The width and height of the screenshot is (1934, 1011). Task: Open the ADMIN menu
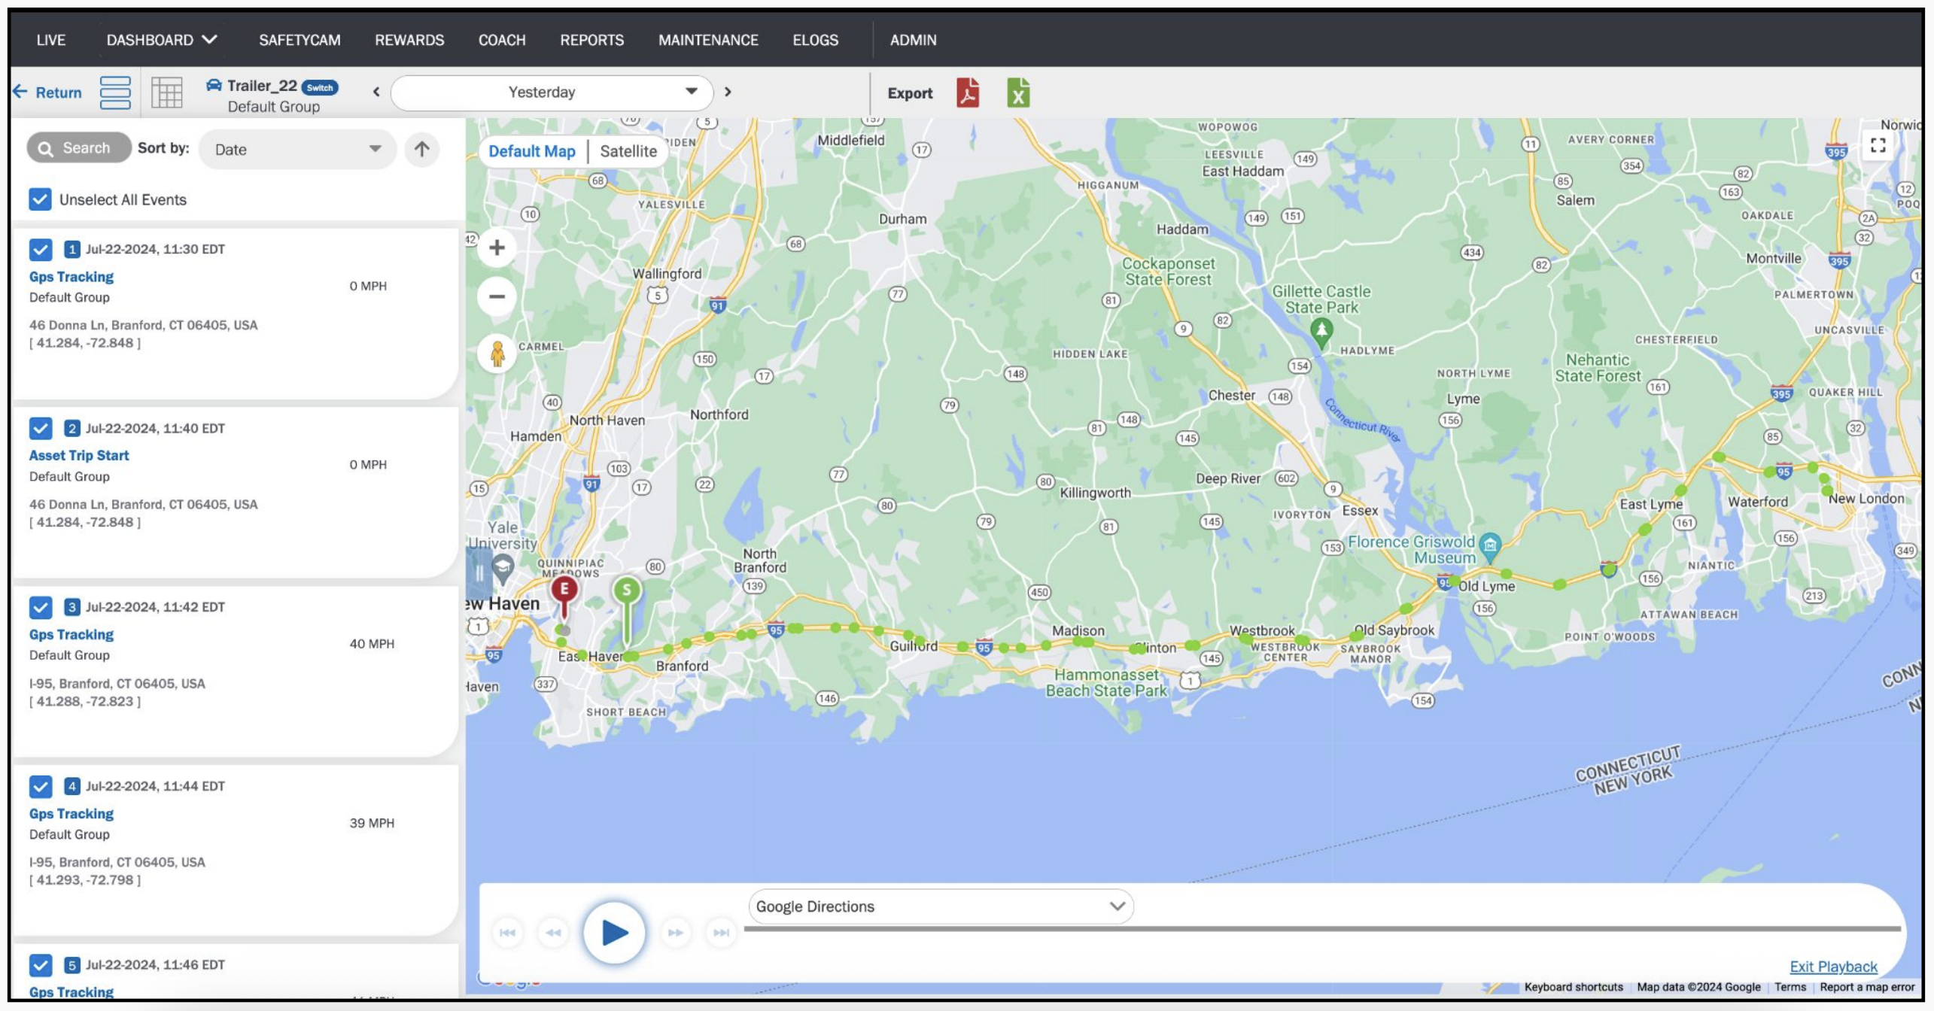tap(913, 40)
